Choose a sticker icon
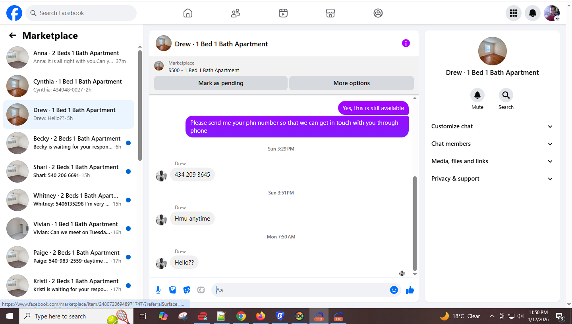This screenshot has width=572, height=324. pos(187,290)
